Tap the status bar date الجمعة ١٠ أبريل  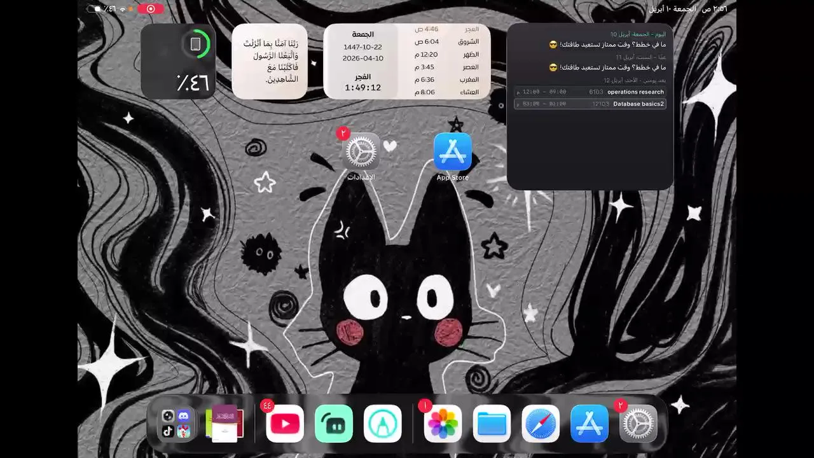[673, 9]
